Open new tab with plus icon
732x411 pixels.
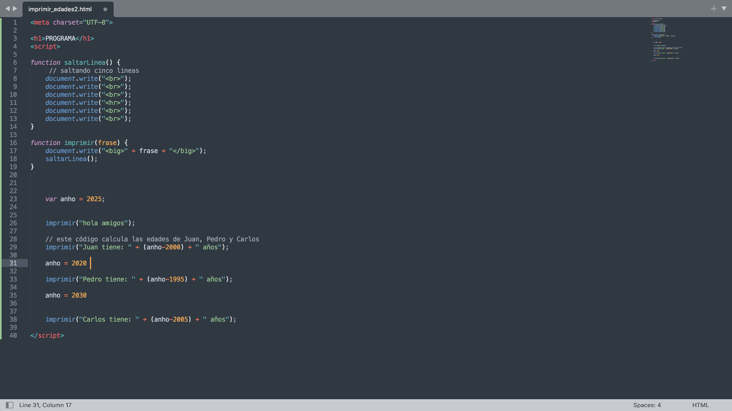click(714, 9)
